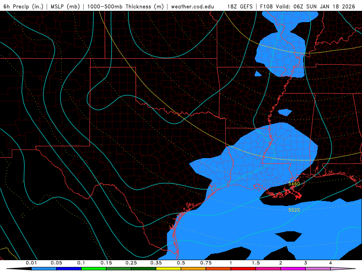The image size is (362, 271).
Task: Select the pink 1.5 color swatch
Action: 268,269
